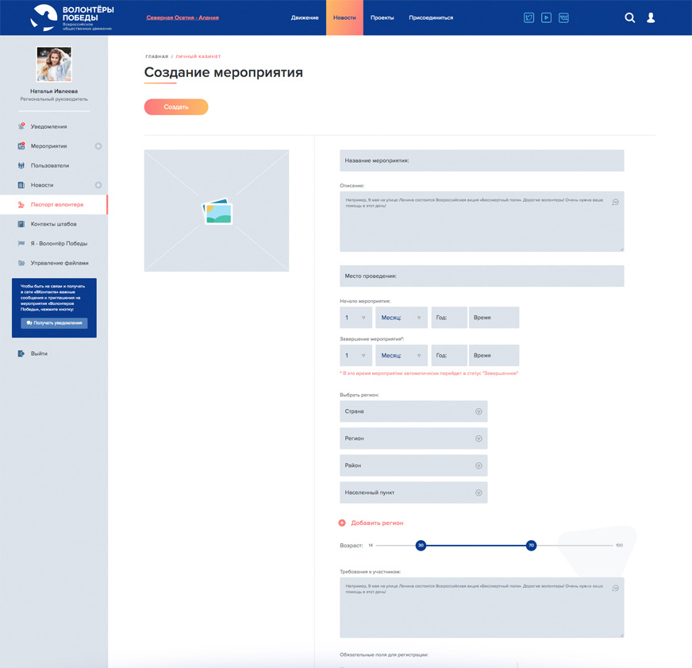Click the Пользователи people icon in sidebar
The image size is (692, 668).
pos(21,165)
